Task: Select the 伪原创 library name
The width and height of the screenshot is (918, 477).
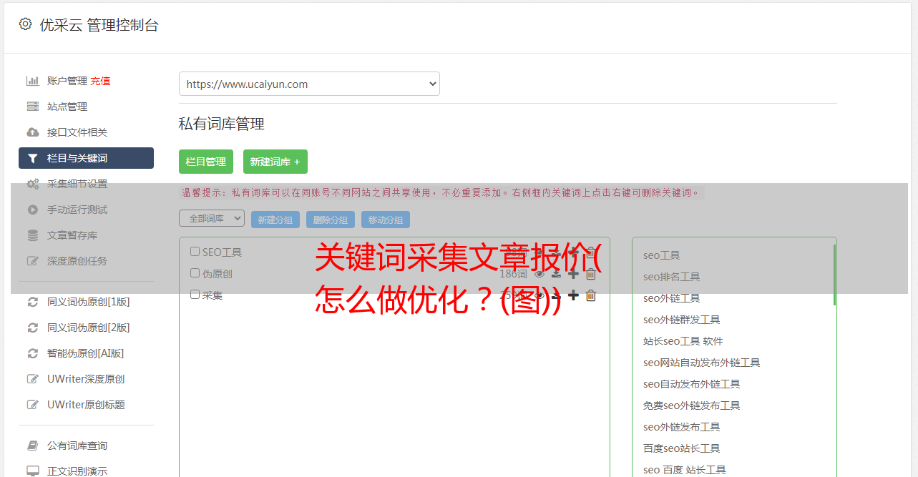Action: click(x=217, y=273)
